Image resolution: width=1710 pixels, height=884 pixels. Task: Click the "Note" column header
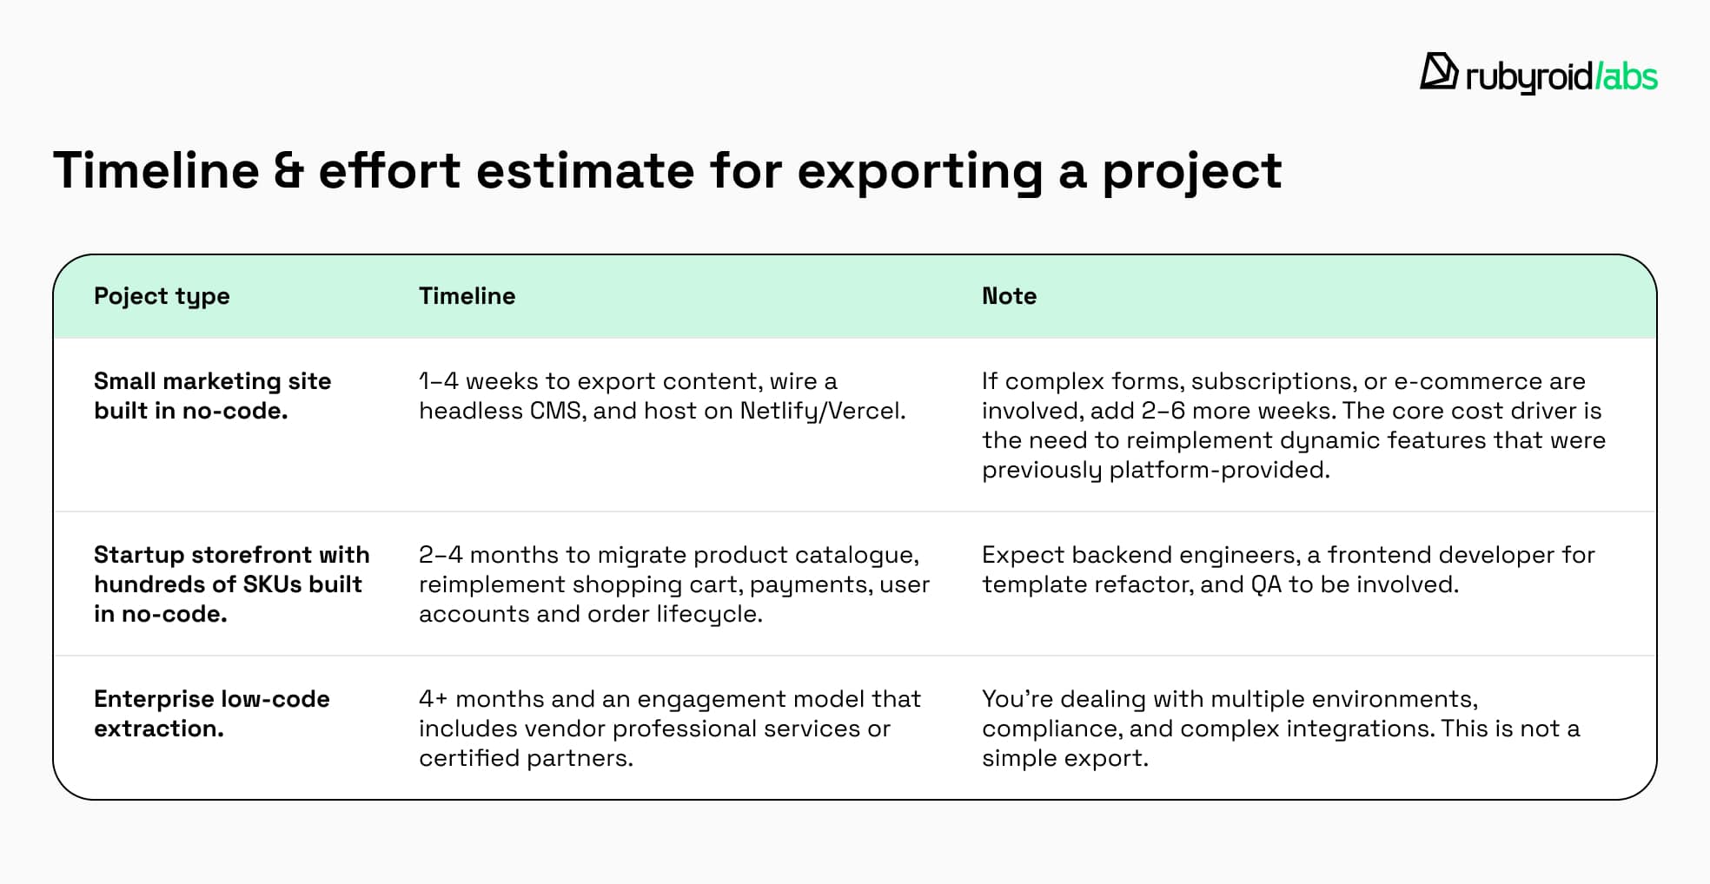[1009, 296]
